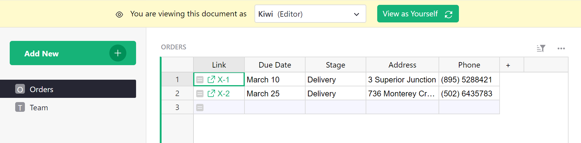Open the Orders page in sidebar
581x143 pixels.
41,89
